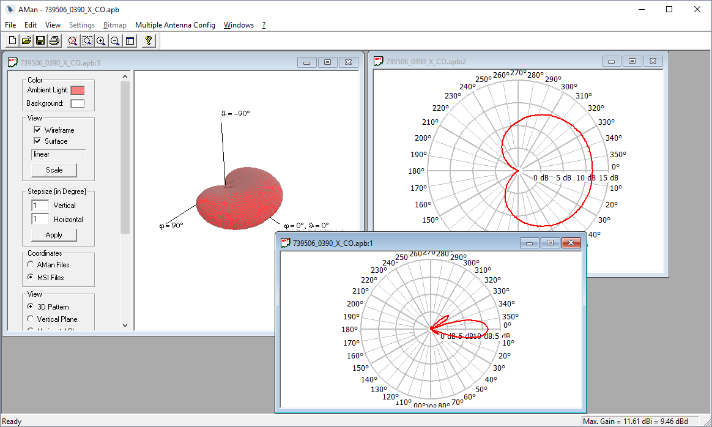Click the Vertical stepsize input field

pyautogui.click(x=40, y=206)
